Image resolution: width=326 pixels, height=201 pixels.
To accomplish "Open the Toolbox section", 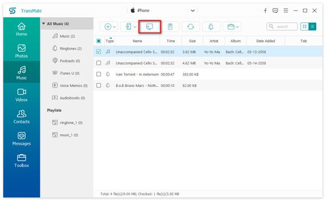I will (x=21, y=161).
